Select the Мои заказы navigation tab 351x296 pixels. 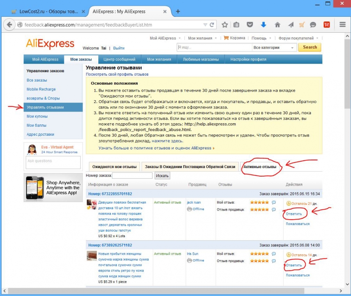point(81,59)
